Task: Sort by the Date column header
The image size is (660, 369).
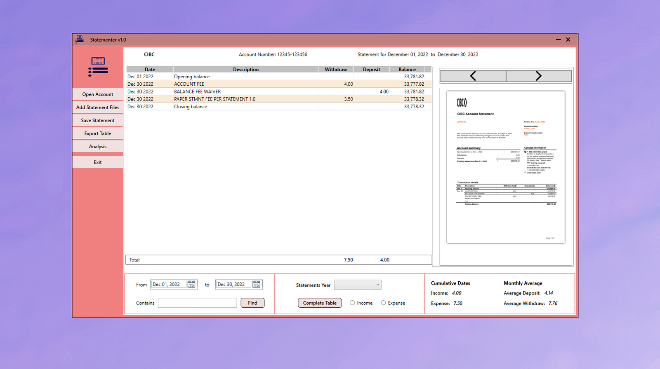Action: pos(150,69)
